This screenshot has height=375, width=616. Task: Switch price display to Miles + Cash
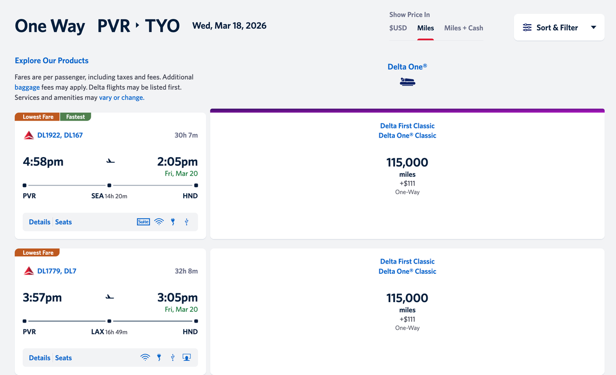(464, 28)
